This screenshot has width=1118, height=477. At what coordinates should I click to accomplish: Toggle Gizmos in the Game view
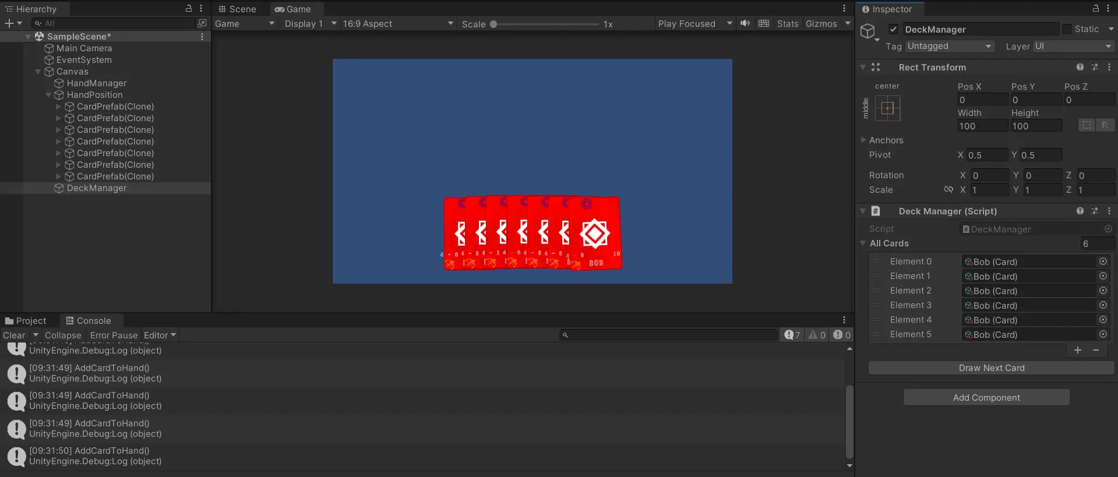(x=821, y=23)
